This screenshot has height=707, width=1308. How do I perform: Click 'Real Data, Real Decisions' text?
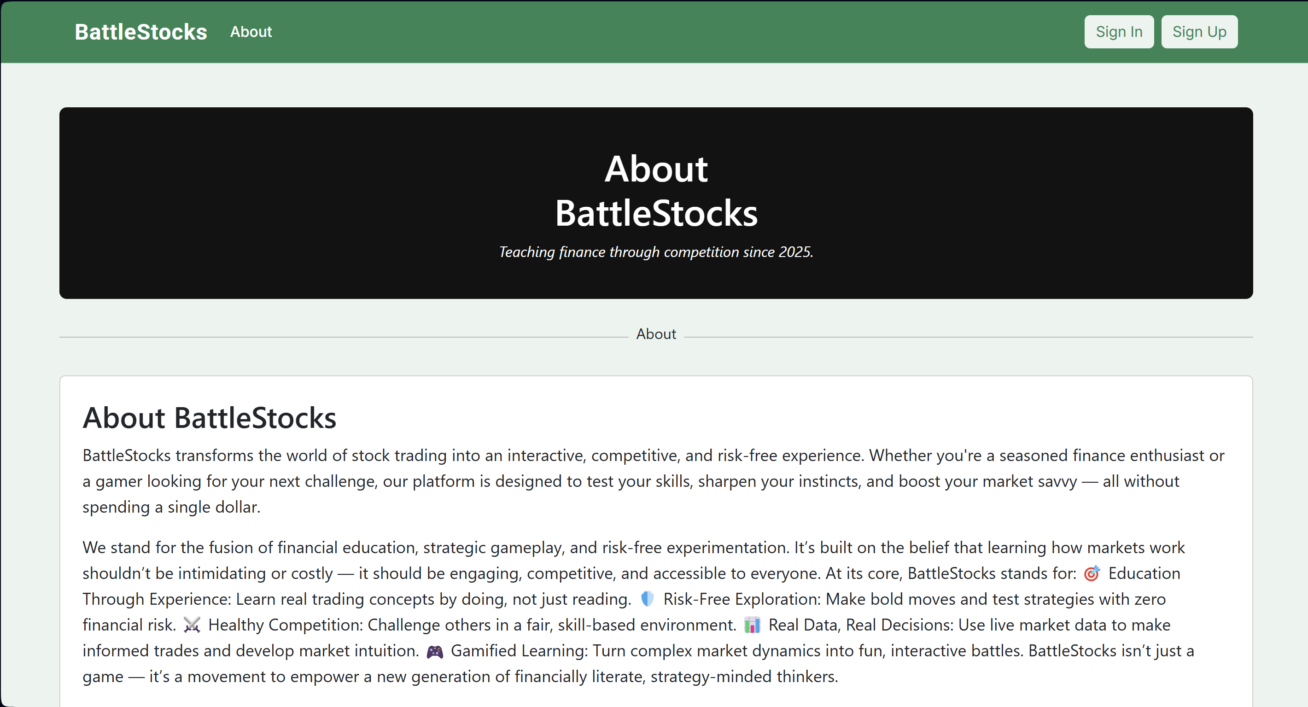(861, 625)
